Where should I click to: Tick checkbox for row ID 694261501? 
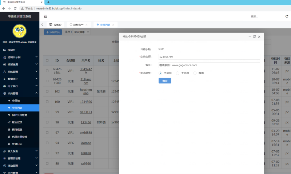(47, 71)
